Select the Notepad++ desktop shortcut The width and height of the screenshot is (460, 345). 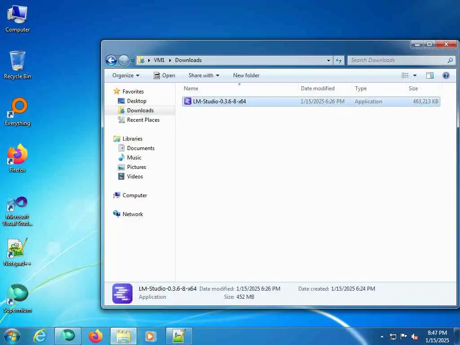point(18,252)
